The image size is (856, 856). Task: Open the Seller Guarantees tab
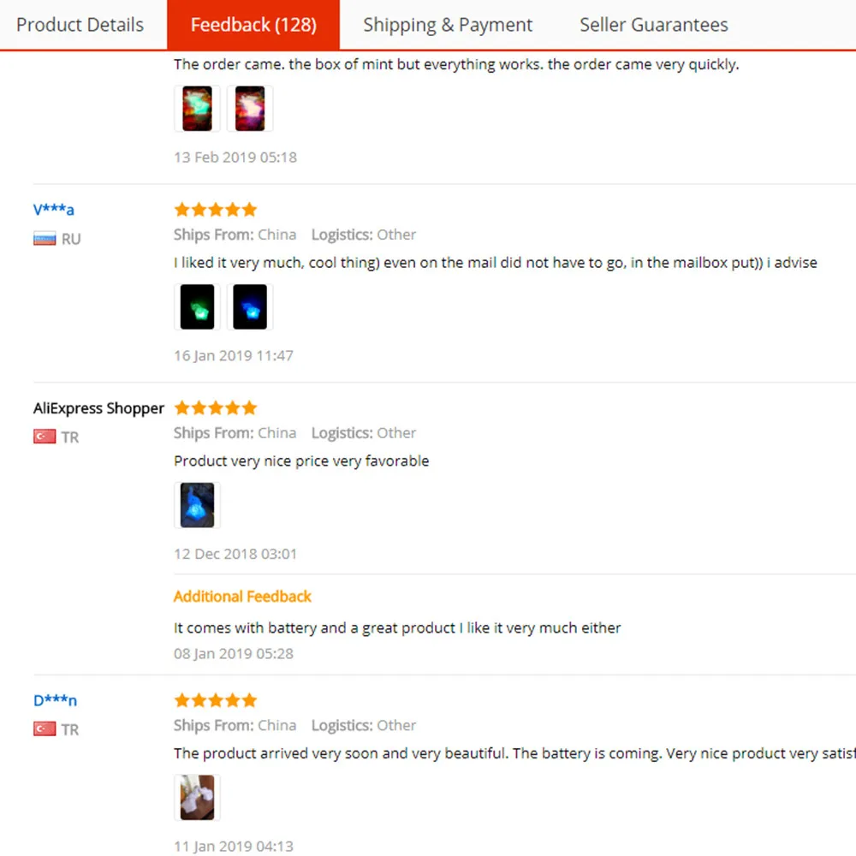[654, 25]
